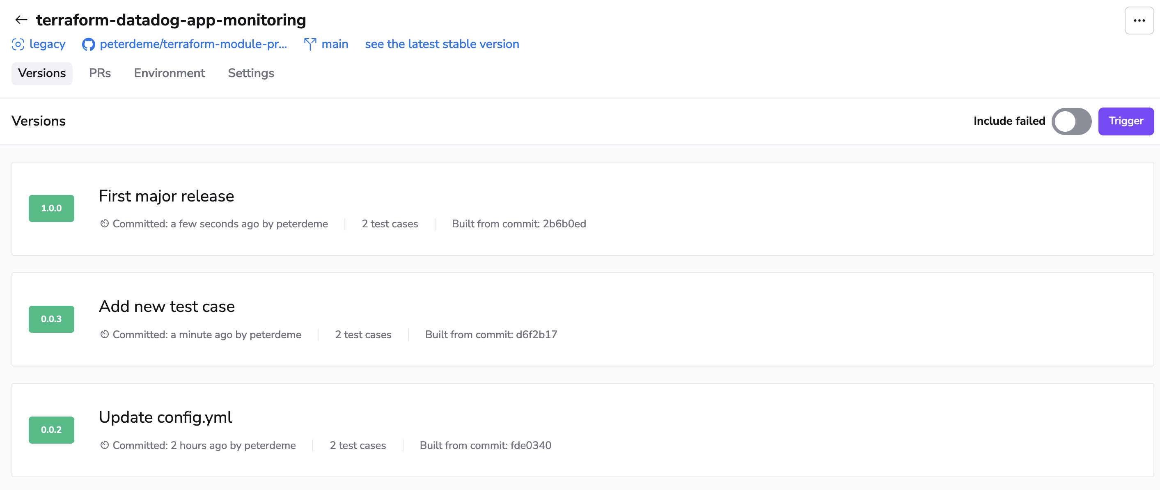Click the back arrow icon
1160x490 pixels.
tap(21, 20)
